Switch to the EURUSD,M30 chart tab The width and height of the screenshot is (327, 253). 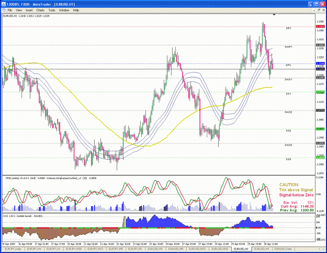coord(220,249)
